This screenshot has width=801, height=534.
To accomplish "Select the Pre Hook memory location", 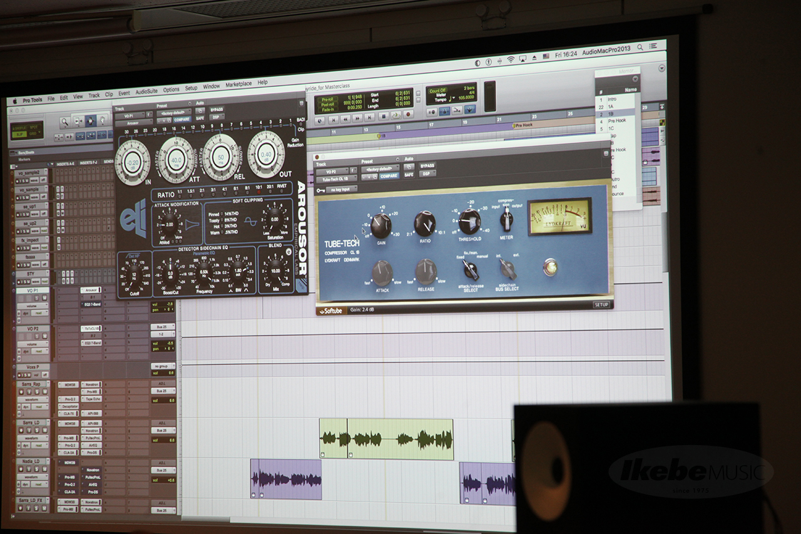I will 616,120.
